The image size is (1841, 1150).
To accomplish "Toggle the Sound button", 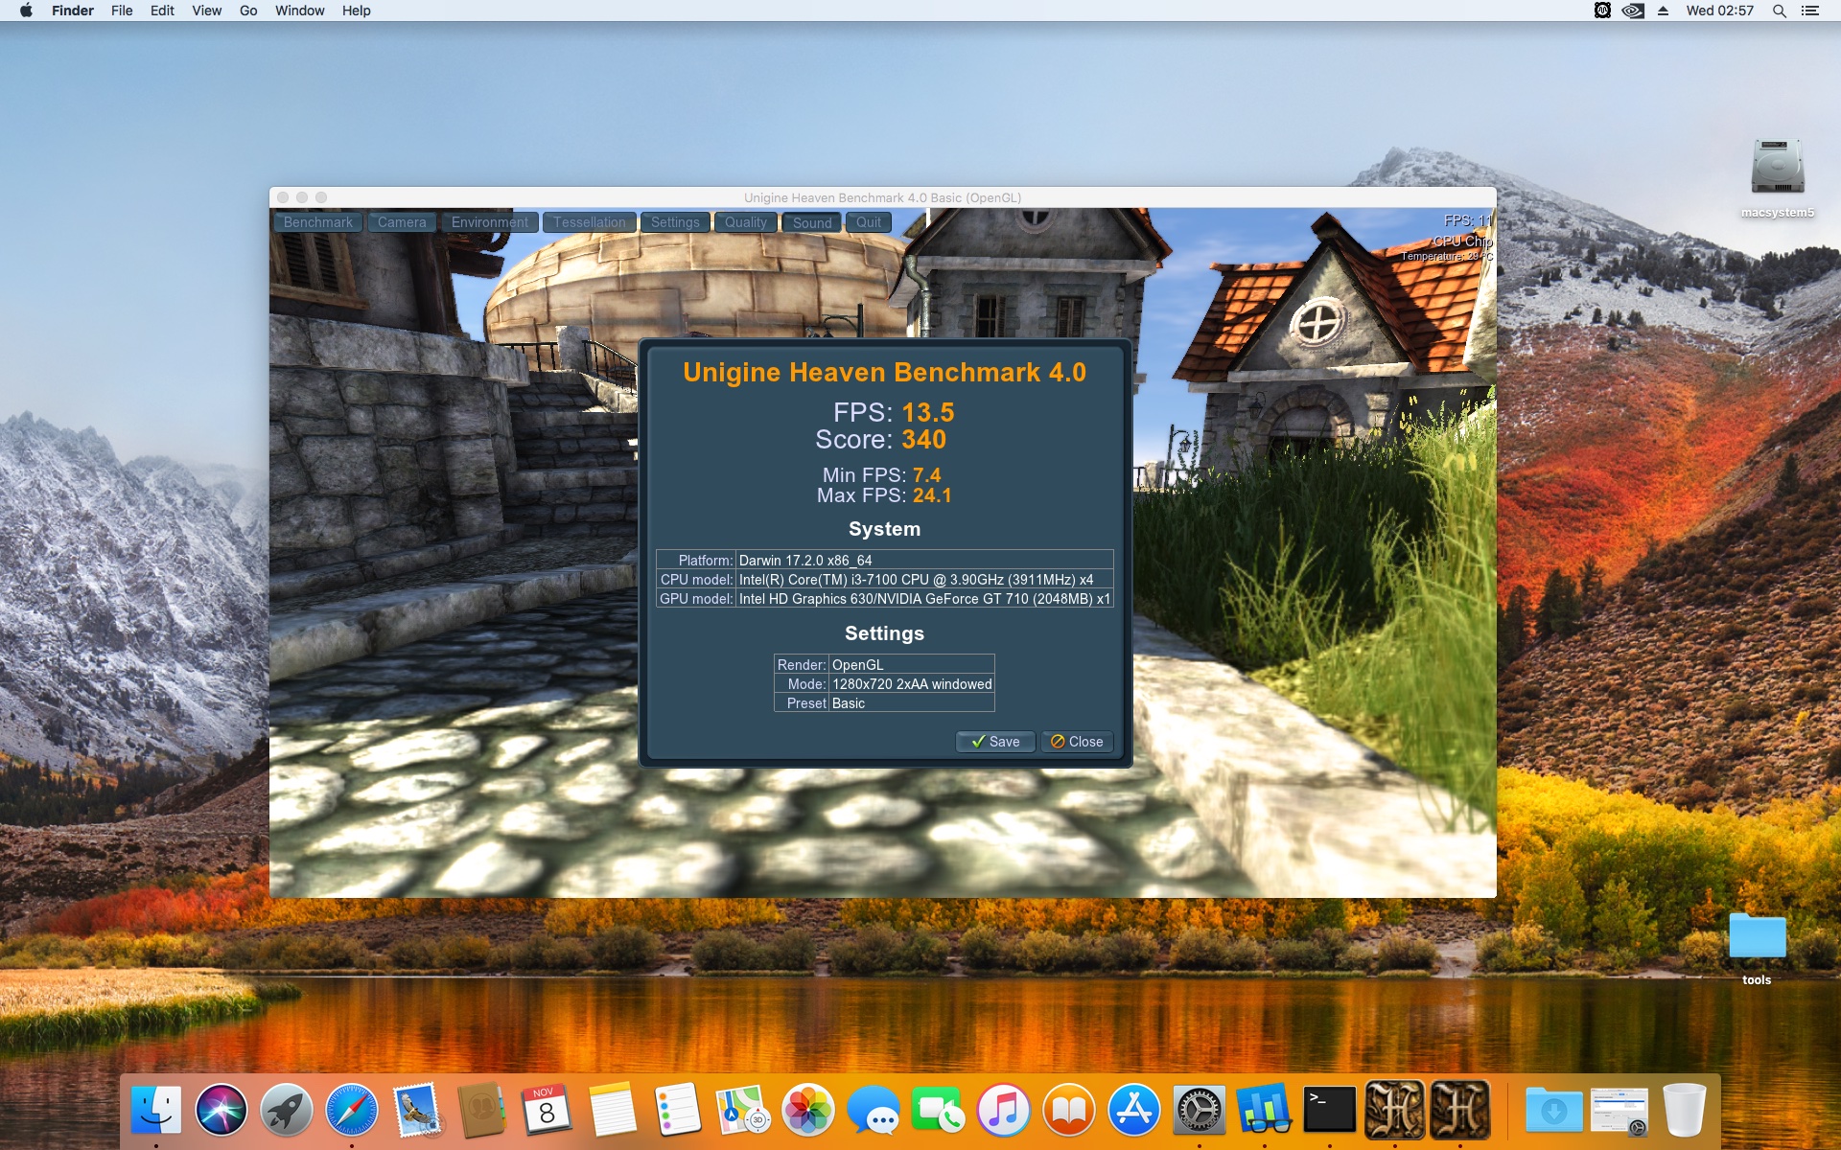I will coord(812,222).
